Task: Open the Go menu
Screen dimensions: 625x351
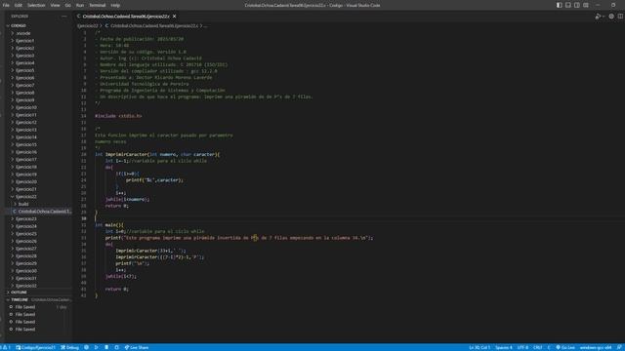Action: point(67,5)
